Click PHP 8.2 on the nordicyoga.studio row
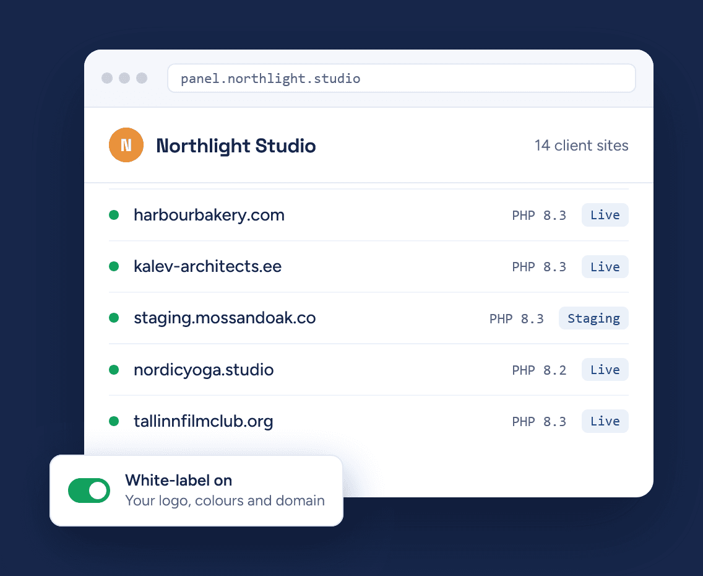703x576 pixels. 539,370
